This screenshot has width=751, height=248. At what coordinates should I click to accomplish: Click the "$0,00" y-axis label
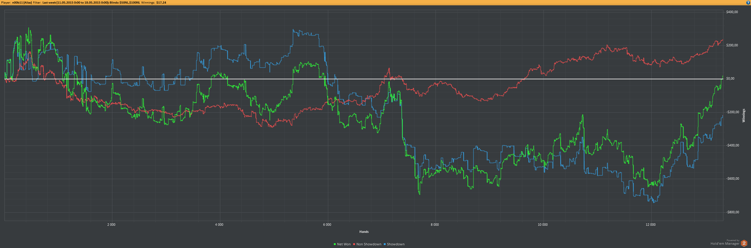[730, 79]
